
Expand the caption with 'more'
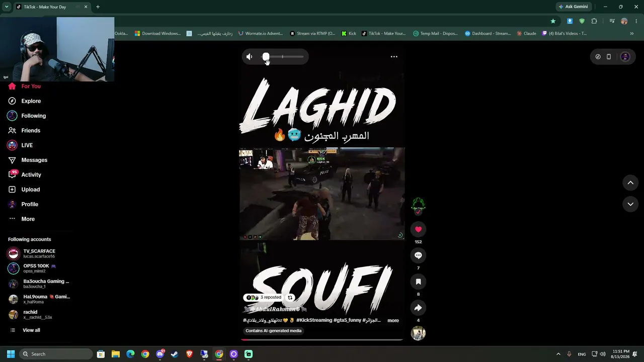click(x=393, y=320)
